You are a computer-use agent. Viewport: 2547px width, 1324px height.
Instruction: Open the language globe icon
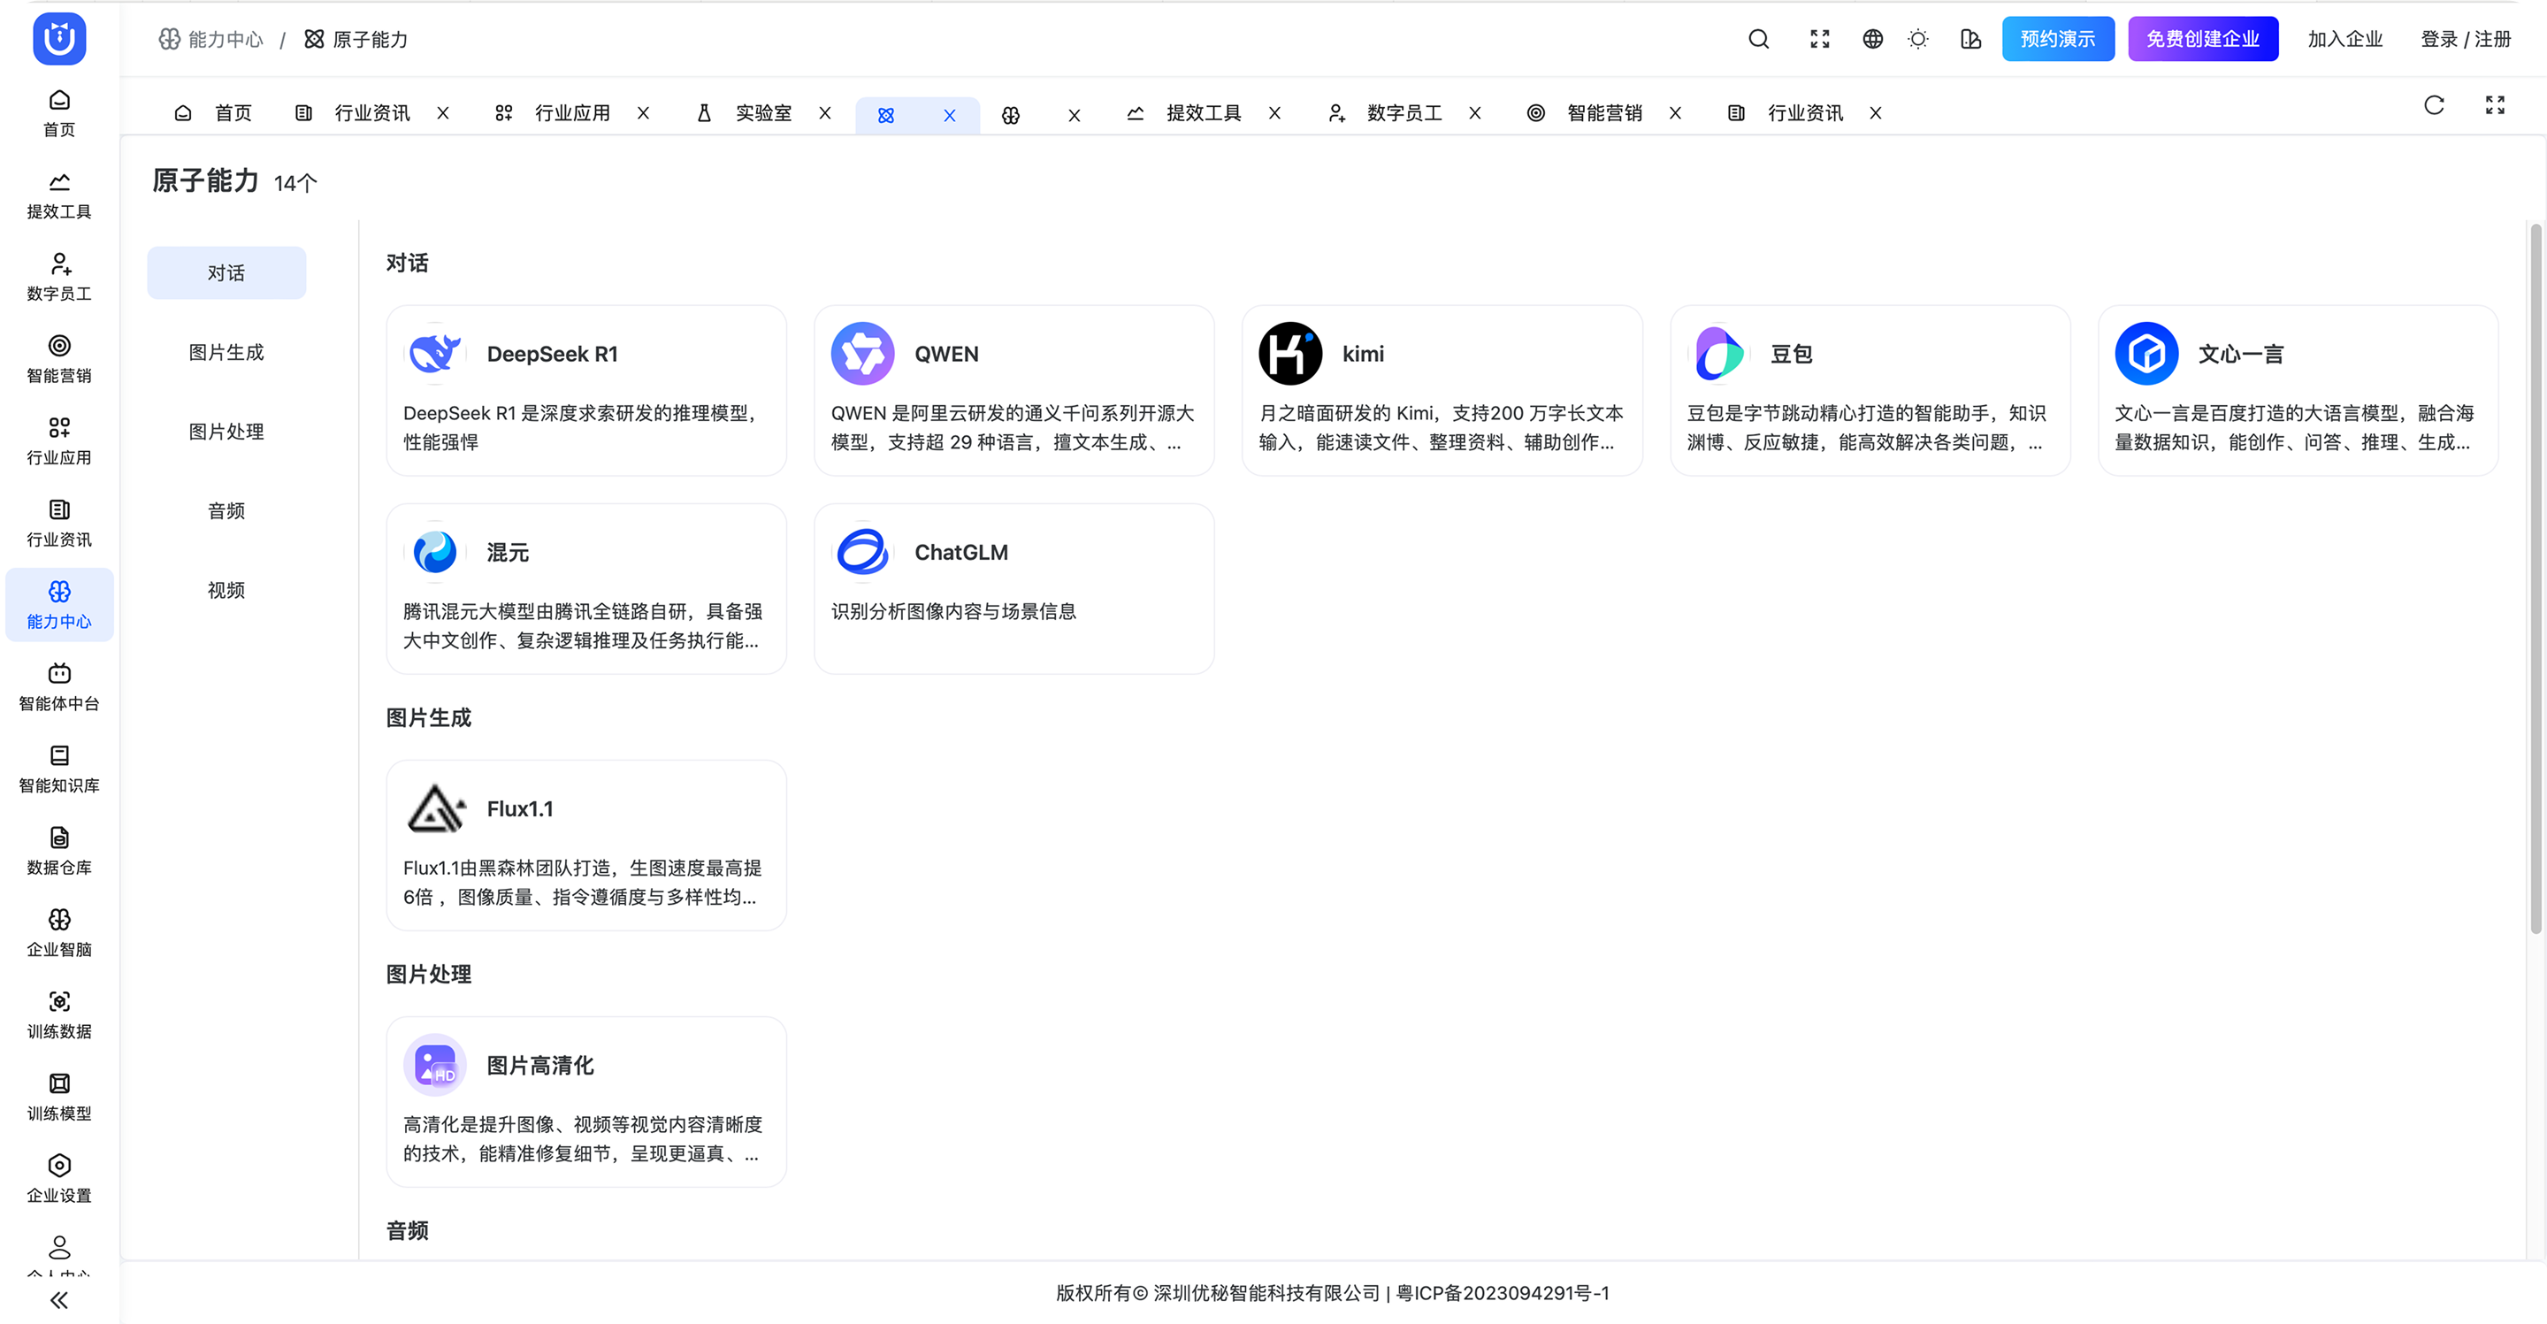tap(1871, 40)
